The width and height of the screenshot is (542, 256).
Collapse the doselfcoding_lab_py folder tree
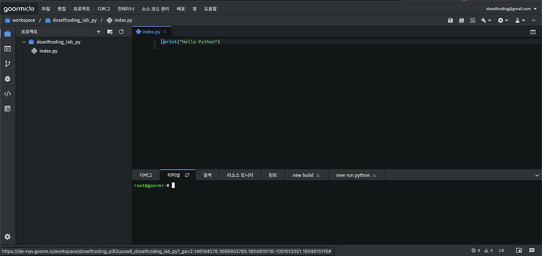pyautogui.click(x=24, y=42)
